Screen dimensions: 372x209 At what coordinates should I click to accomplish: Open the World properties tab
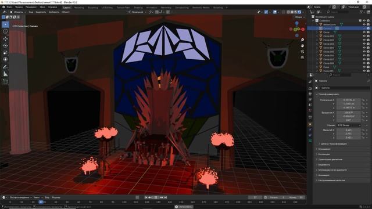310,110
